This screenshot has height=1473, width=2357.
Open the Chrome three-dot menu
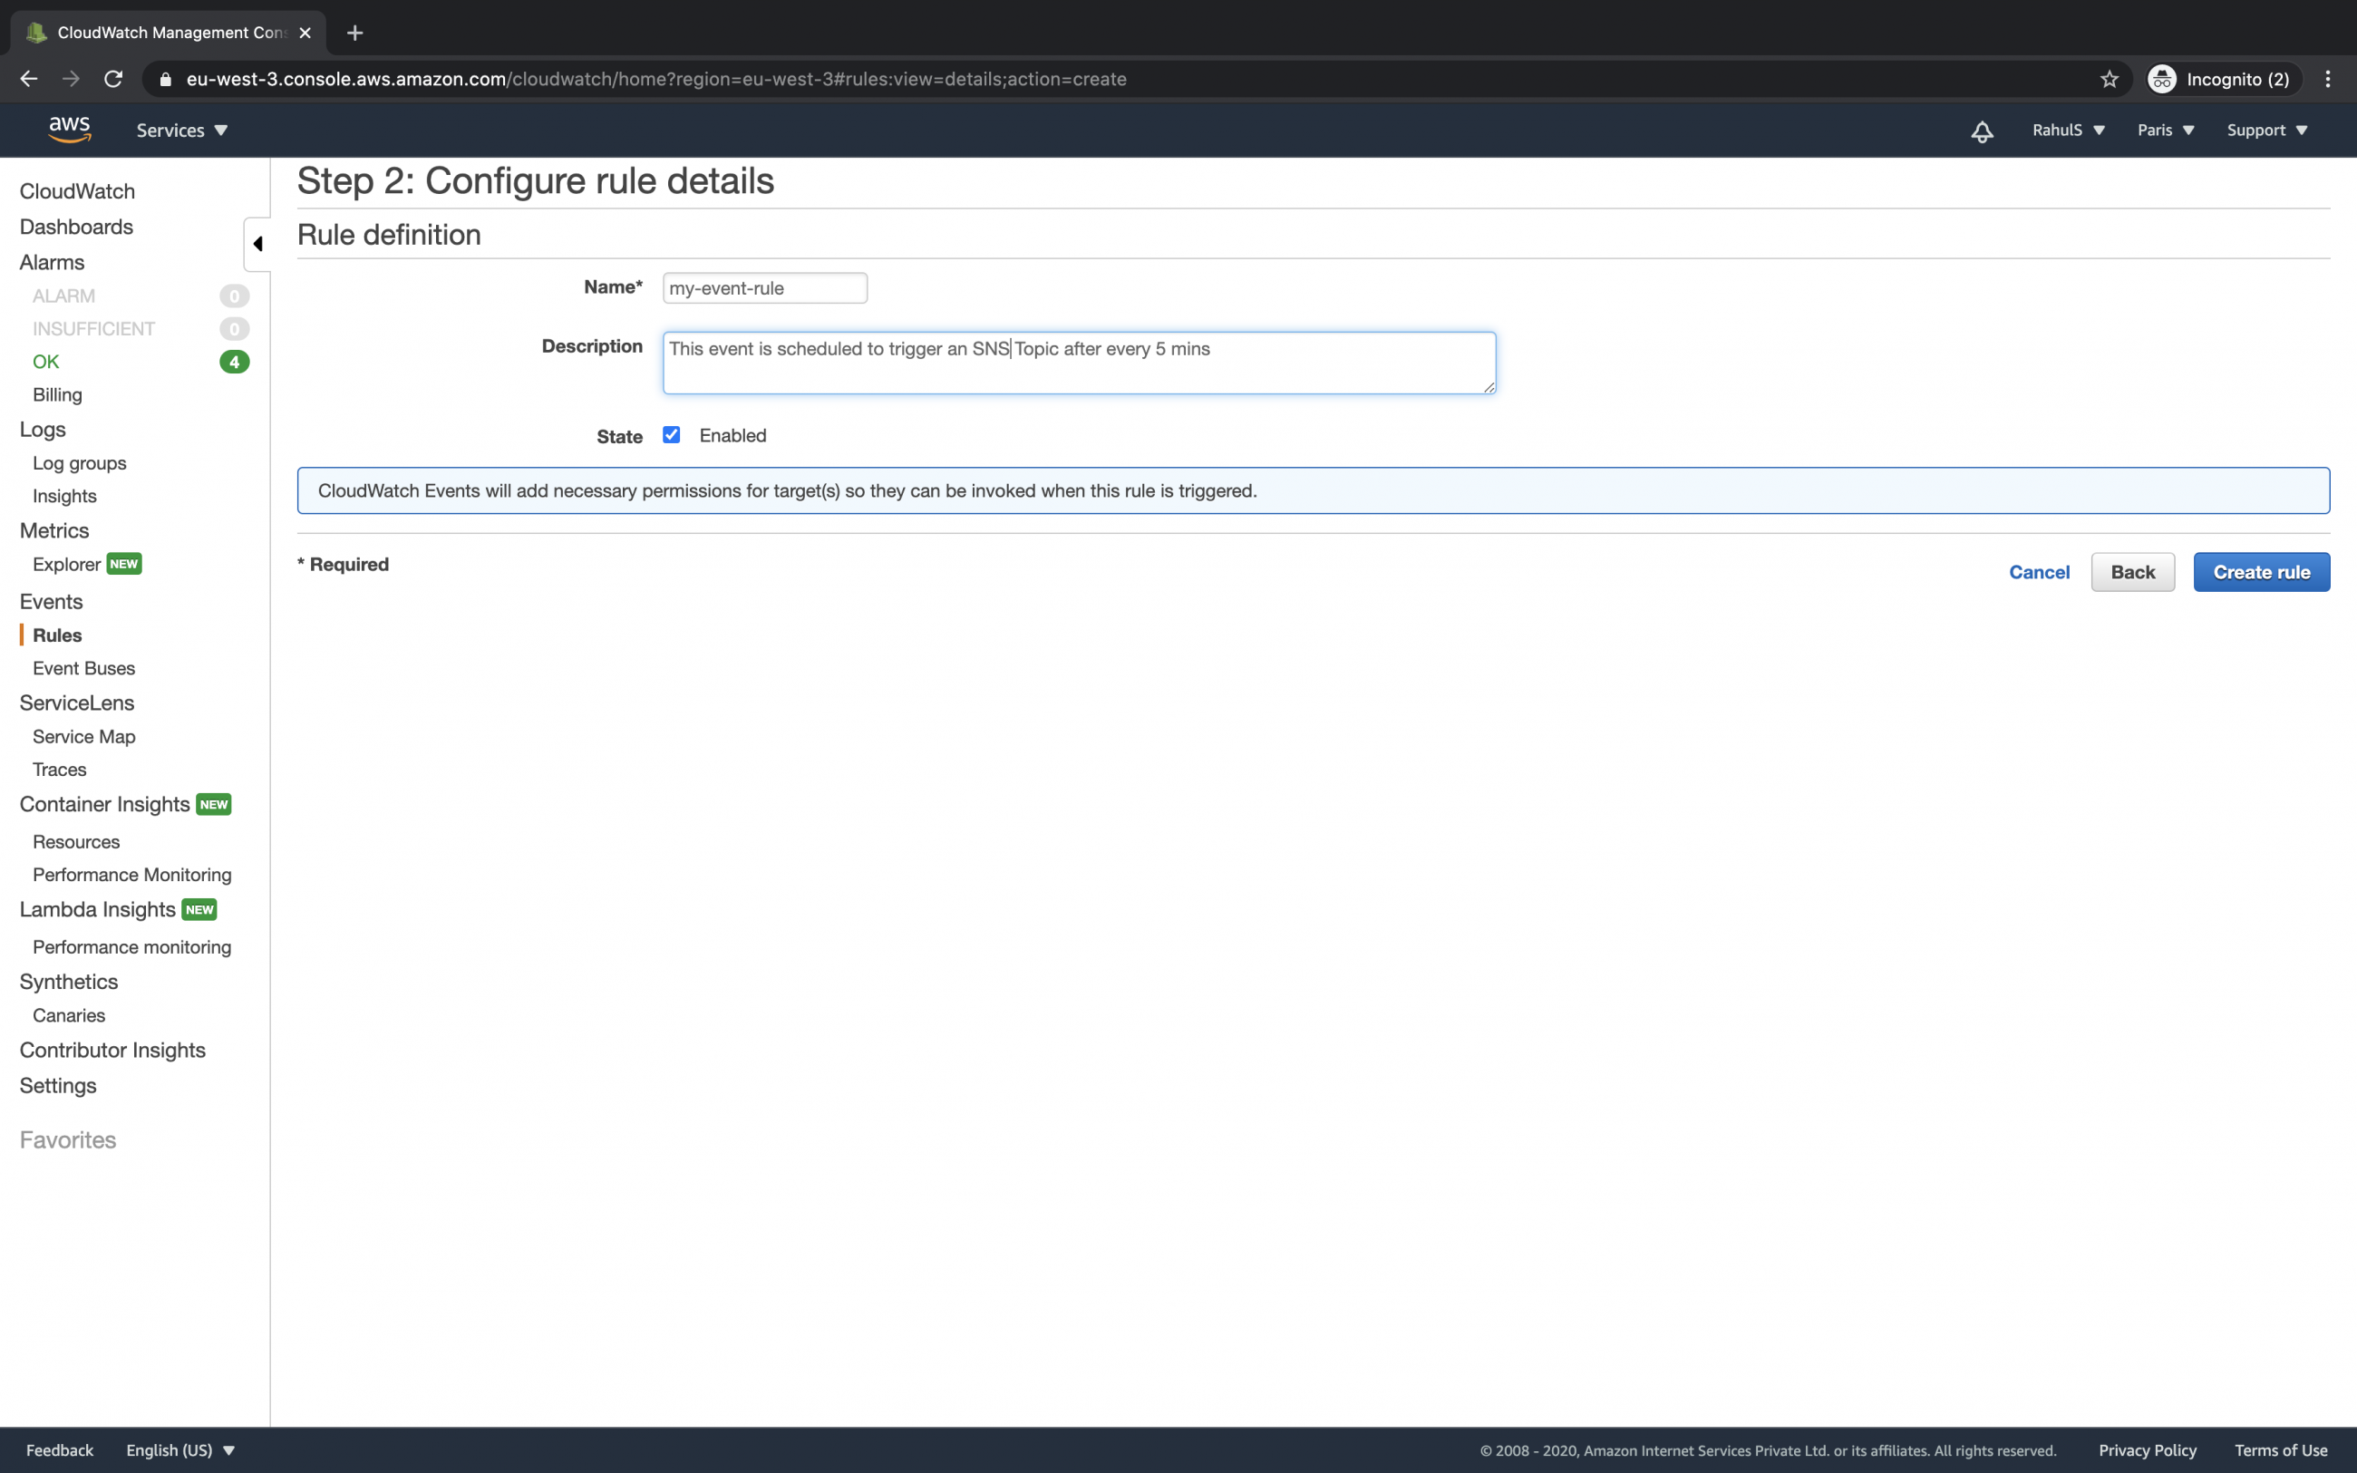2329,79
